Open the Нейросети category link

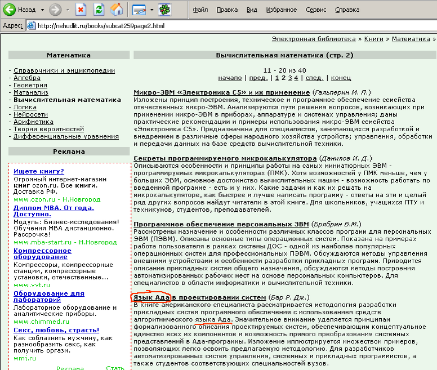click(30, 114)
